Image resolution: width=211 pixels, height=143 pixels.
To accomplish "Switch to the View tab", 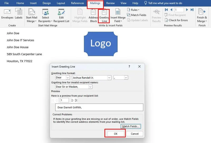I will point(123,3).
